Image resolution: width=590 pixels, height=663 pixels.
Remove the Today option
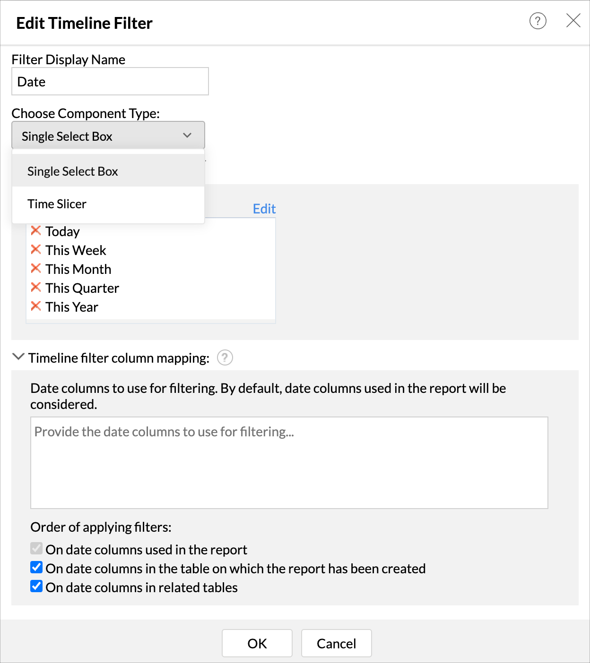tap(36, 231)
